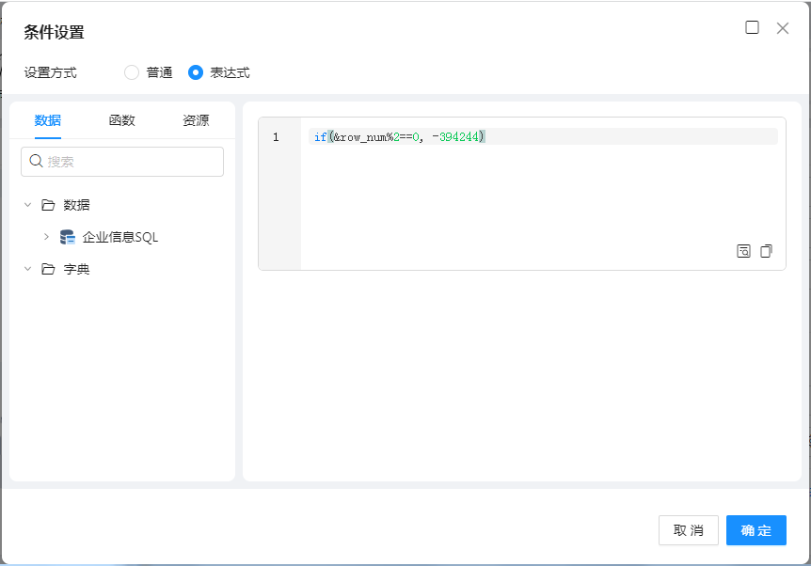
Task: Open the 资源 tab
Action: (196, 120)
